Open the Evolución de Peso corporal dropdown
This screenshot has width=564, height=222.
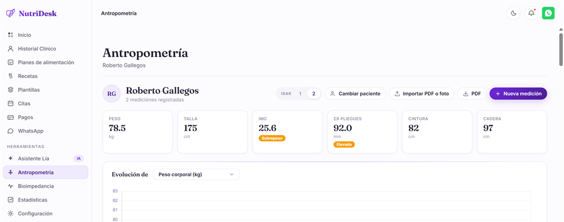point(196,174)
